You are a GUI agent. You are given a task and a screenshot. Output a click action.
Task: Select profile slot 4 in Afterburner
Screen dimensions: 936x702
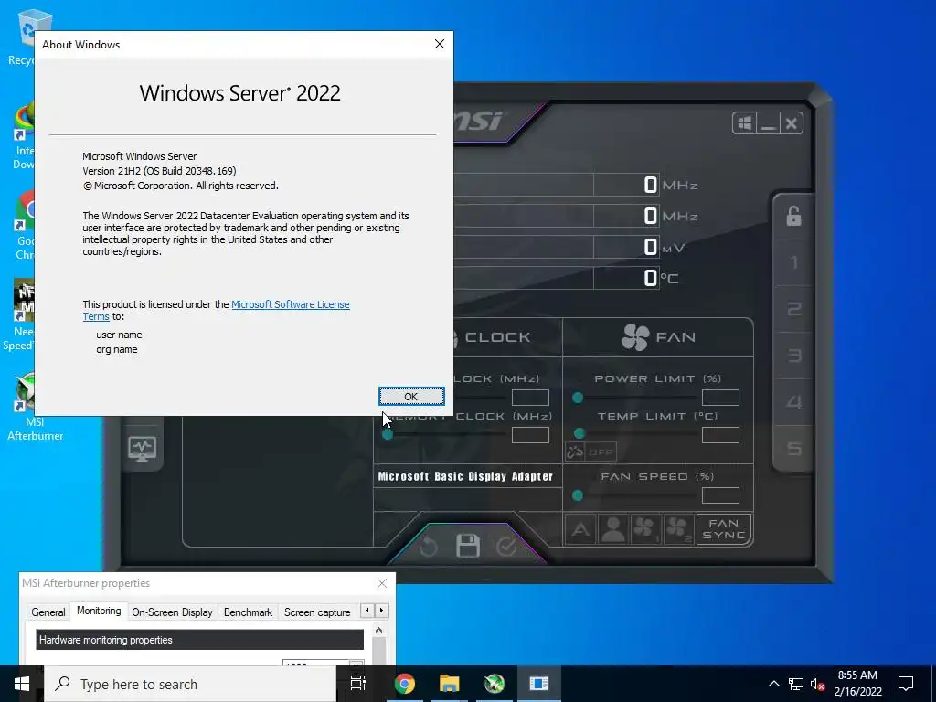793,402
